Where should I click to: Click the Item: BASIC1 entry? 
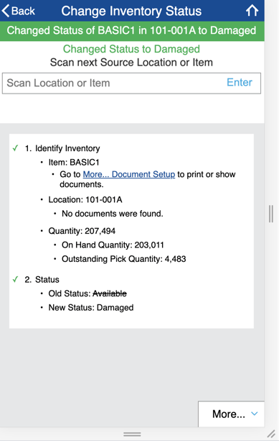pyautogui.click(x=74, y=163)
